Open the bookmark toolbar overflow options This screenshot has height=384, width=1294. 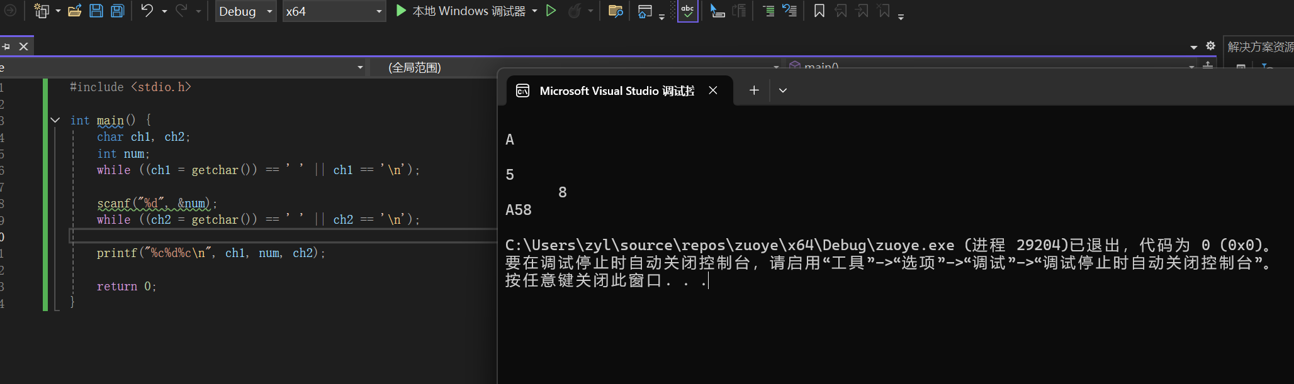point(901,17)
